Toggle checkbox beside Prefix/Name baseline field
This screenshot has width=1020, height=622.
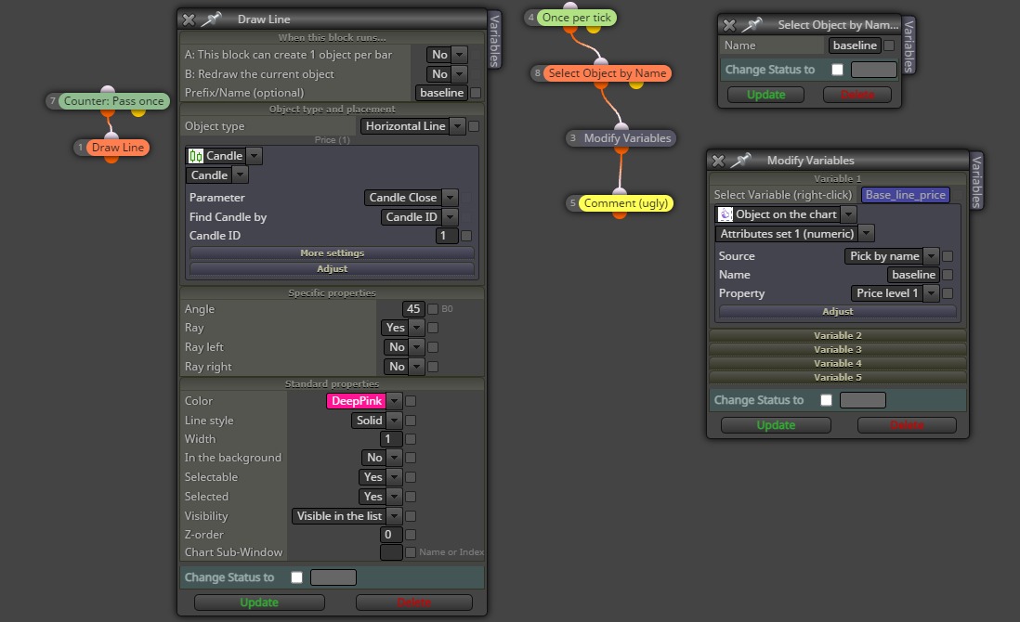(x=476, y=93)
